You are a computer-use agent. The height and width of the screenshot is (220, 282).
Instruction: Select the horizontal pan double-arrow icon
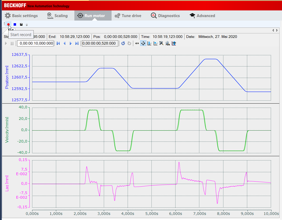pos(137,44)
